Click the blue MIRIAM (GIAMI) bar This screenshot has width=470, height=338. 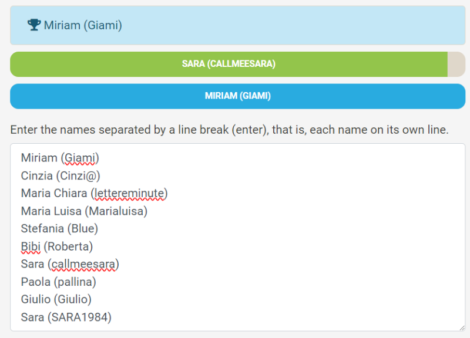237,96
